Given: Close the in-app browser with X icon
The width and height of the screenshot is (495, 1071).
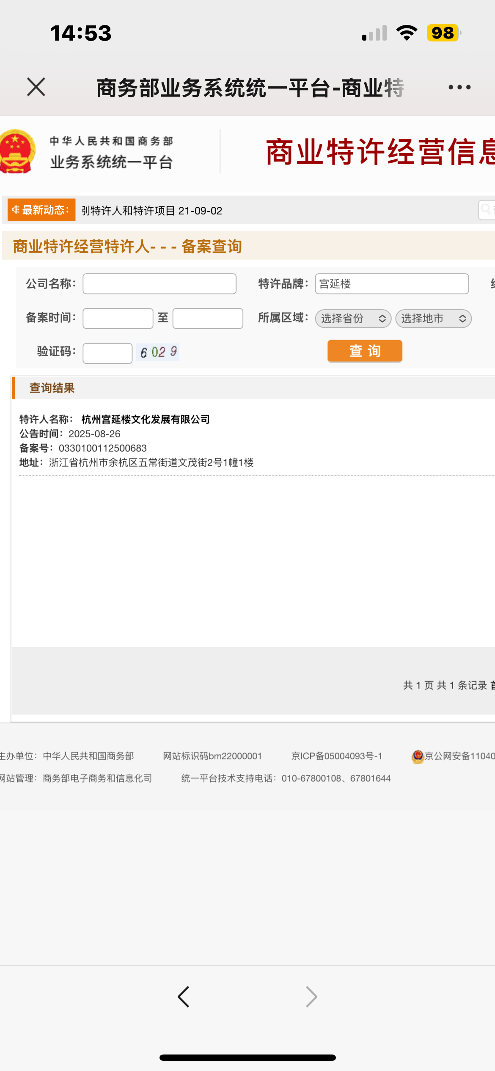Looking at the screenshot, I should point(36,87).
